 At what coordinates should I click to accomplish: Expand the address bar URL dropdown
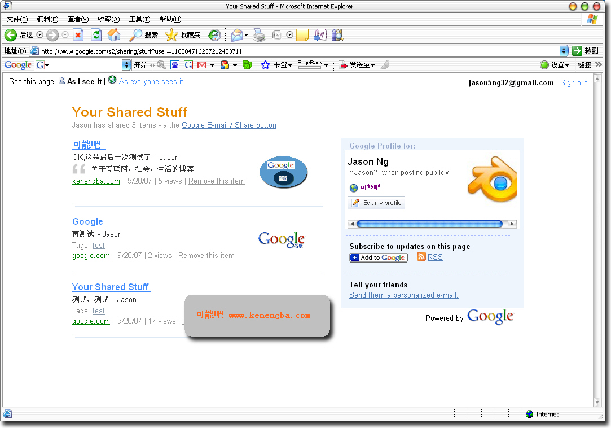coord(564,51)
